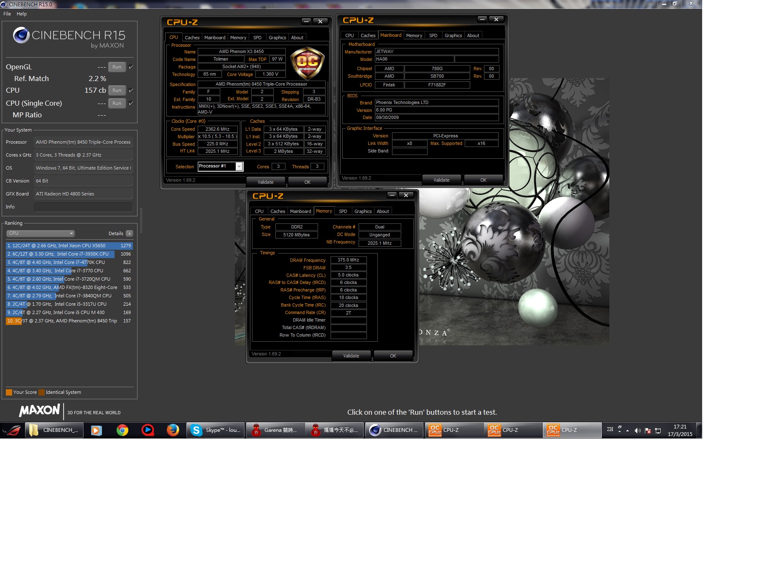This screenshot has height=573, width=764.
Task: Open CPU tab in CPU-Z Mainboard window
Action: coord(349,35)
